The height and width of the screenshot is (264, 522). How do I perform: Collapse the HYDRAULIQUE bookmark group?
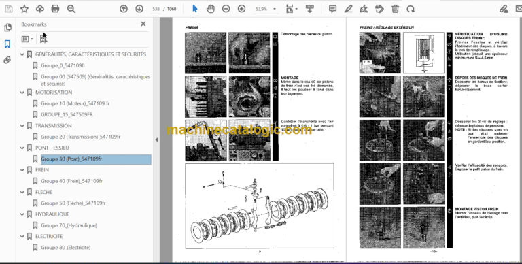tap(22, 214)
